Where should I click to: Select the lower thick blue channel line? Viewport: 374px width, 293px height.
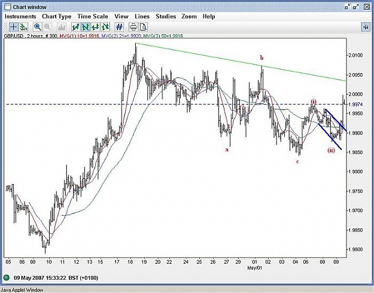(x=330, y=136)
